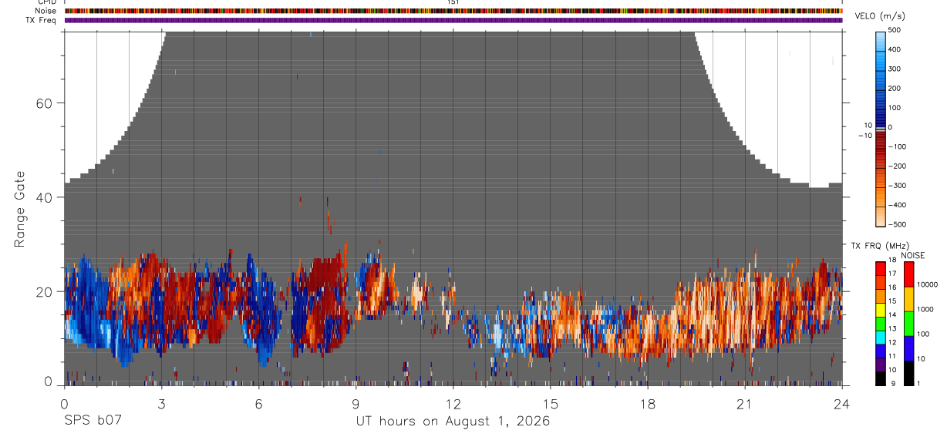Click the Range Gate axis title
This screenshot has width=947, height=437.
(x=20, y=209)
